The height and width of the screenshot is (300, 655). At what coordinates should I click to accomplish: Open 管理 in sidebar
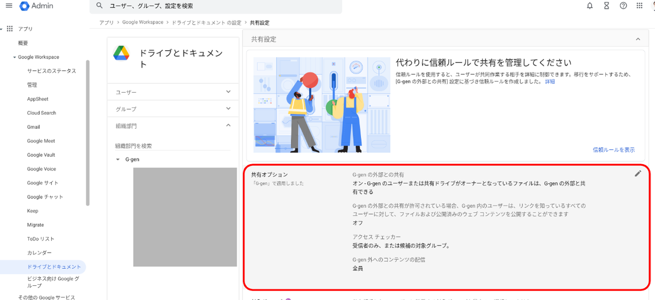tap(32, 85)
